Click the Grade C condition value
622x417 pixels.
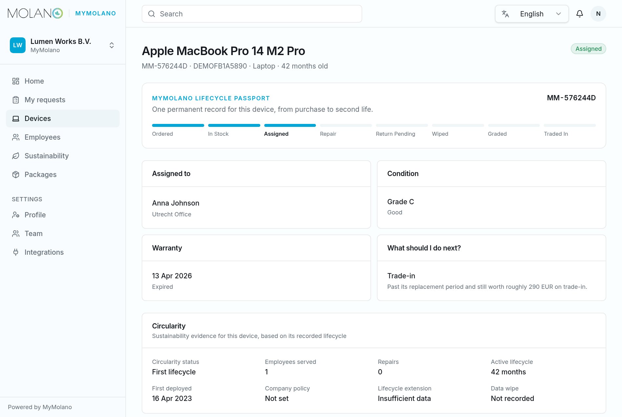point(401,202)
